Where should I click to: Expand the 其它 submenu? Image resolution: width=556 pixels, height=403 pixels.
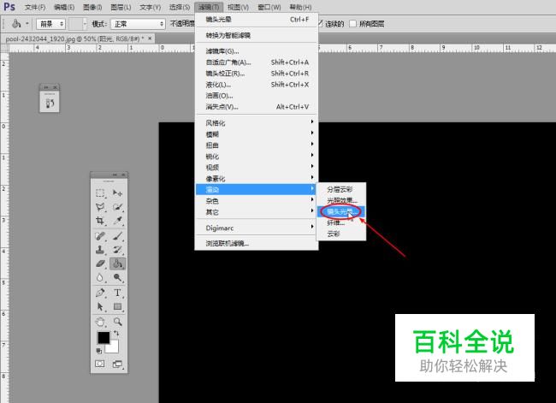coord(257,212)
